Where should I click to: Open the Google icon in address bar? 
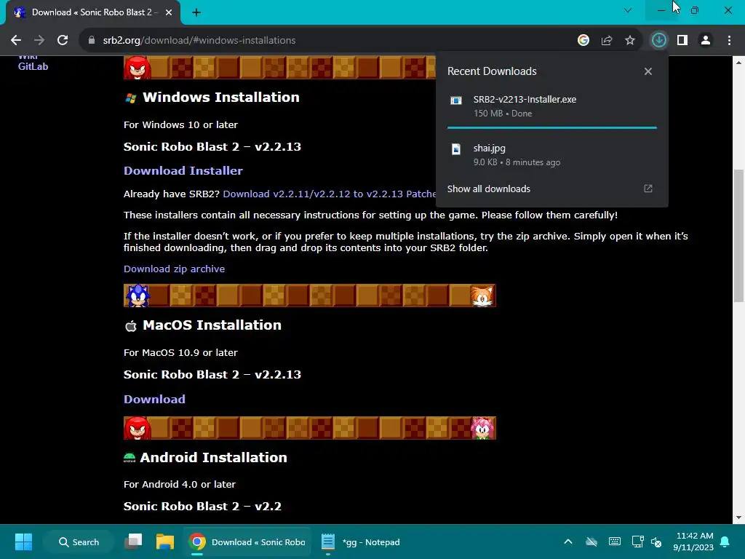tap(583, 41)
